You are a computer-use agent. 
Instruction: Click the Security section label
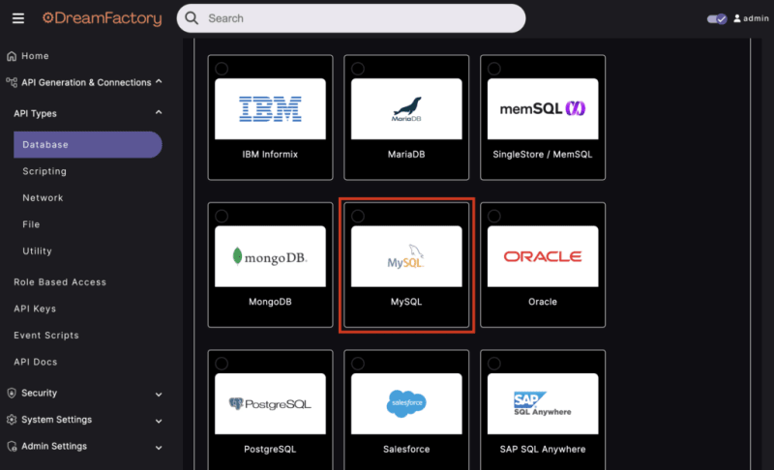39,393
